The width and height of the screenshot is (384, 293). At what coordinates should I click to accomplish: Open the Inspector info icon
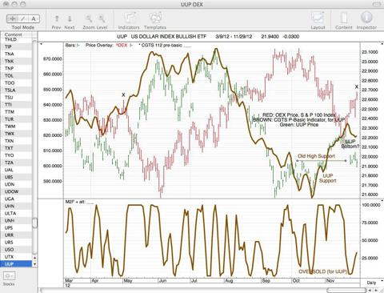pos(366,18)
